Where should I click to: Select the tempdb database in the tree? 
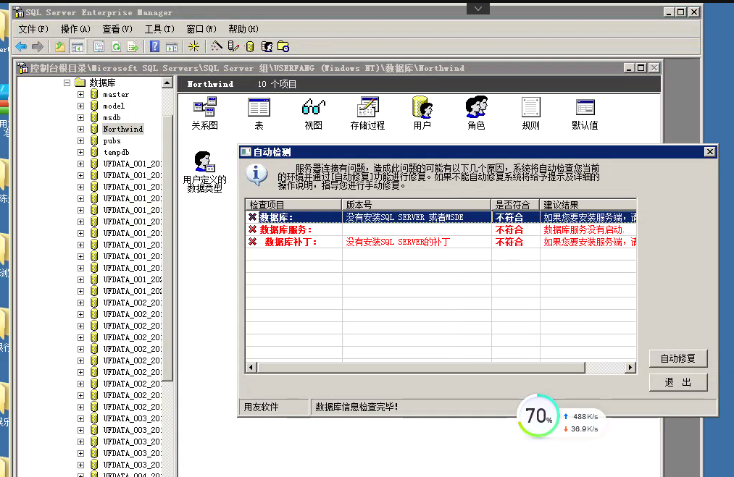pos(116,153)
